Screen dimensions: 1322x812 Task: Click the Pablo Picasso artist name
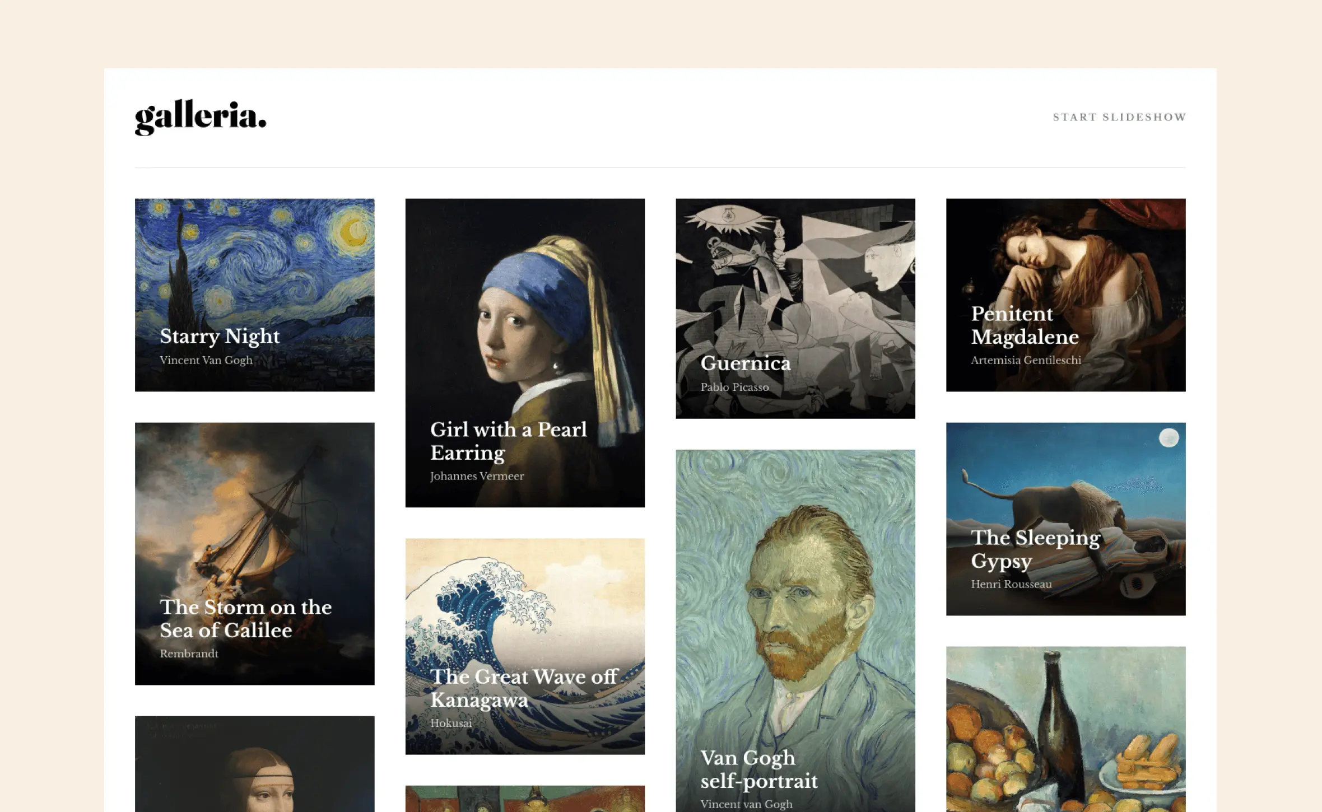[x=734, y=387]
